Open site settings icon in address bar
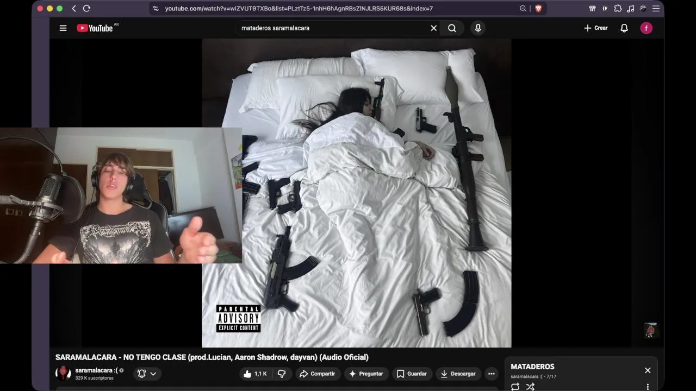 (156, 8)
